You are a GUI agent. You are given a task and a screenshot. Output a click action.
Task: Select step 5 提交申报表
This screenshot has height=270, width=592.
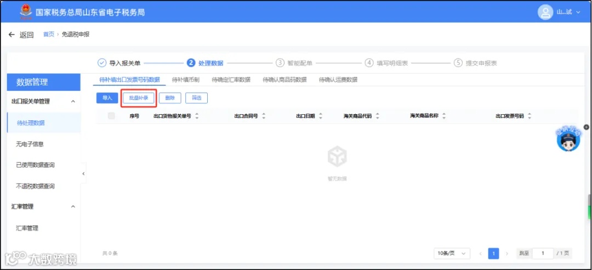475,63
